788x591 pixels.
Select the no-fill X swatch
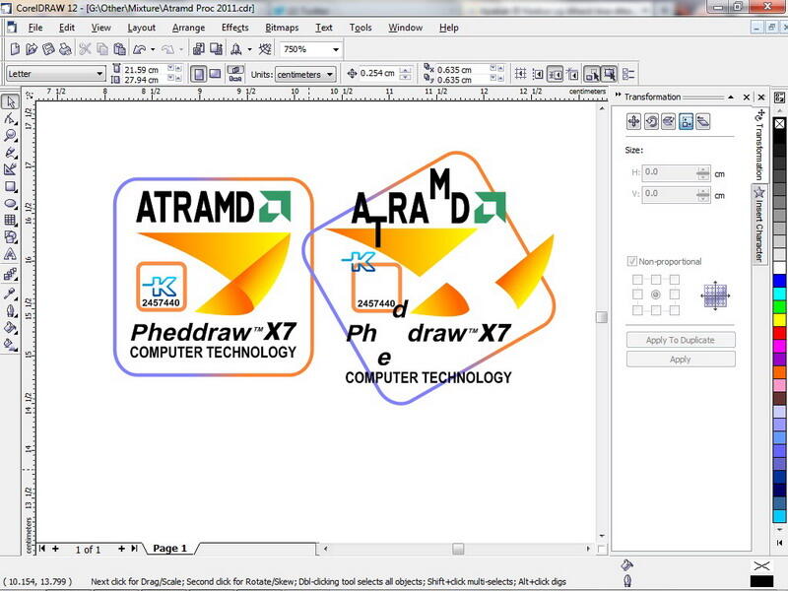click(x=779, y=124)
